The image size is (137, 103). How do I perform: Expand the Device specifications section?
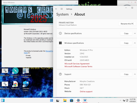[x=135, y=33]
